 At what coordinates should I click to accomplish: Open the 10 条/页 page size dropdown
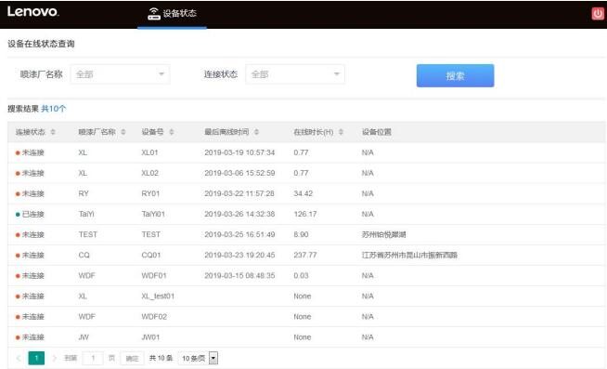click(x=198, y=358)
